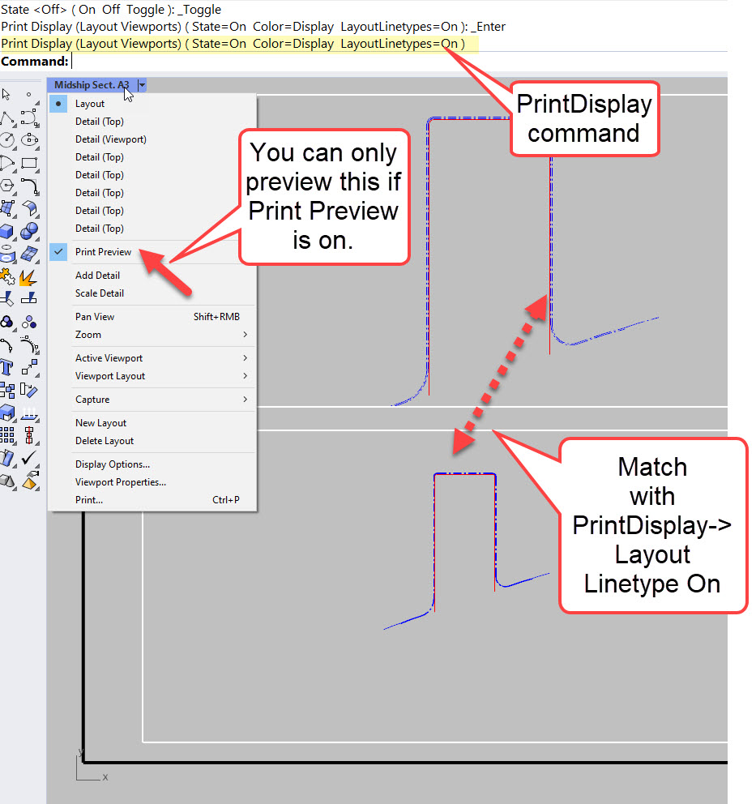Click the Midship Sect. A3 viewport title
Image resolution: width=756 pixels, height=804 pixels.
(x=92, y=85)
